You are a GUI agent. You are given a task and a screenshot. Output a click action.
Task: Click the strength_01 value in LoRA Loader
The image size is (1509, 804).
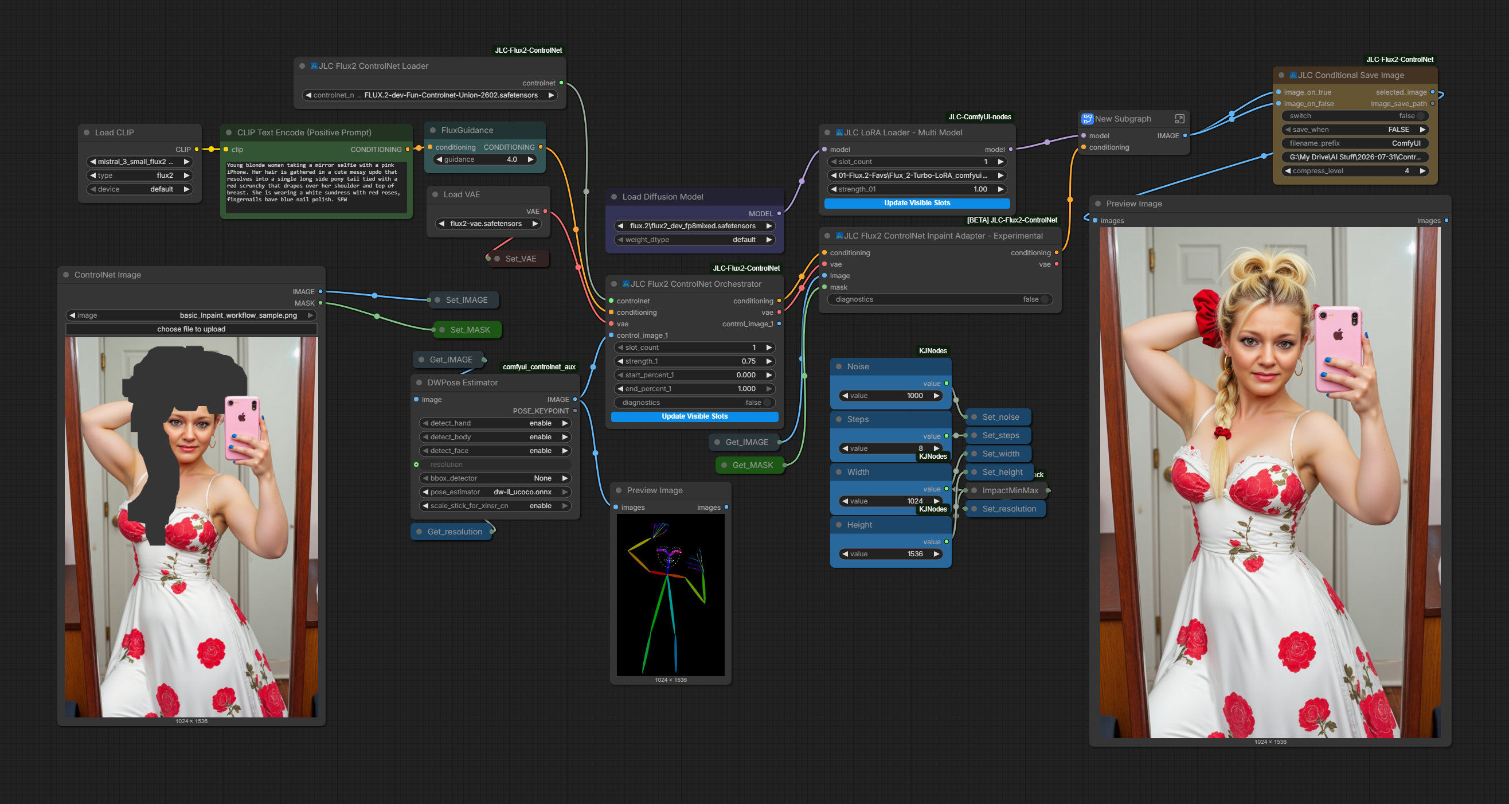click(x=917, y=189)
